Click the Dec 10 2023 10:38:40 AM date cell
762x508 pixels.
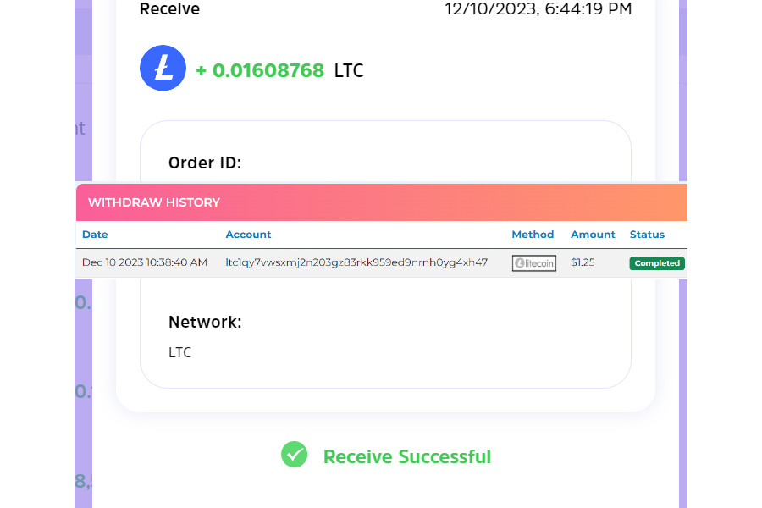145,262
